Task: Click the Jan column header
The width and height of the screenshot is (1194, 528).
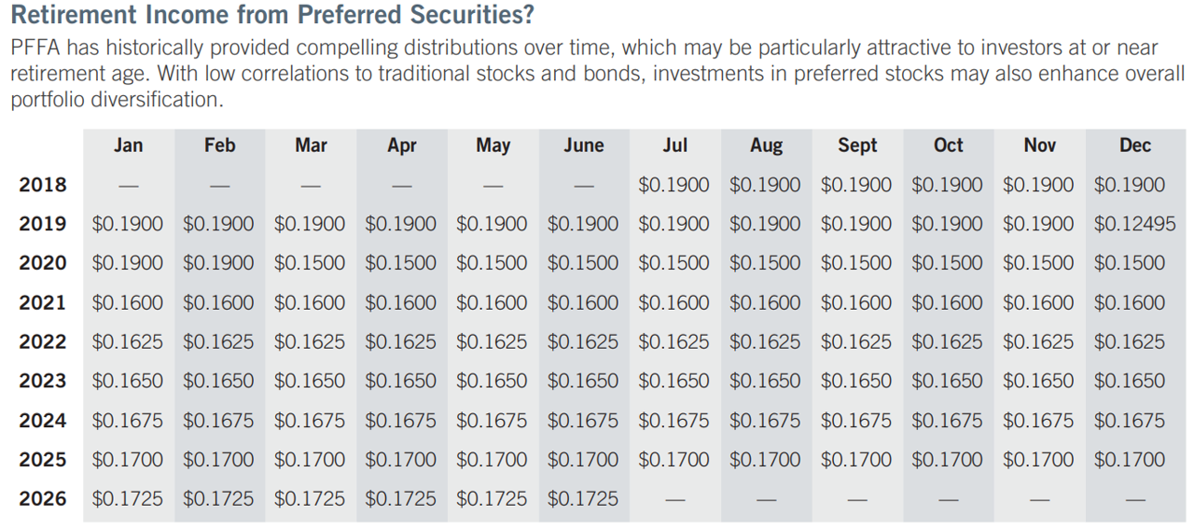Action: 128,146
